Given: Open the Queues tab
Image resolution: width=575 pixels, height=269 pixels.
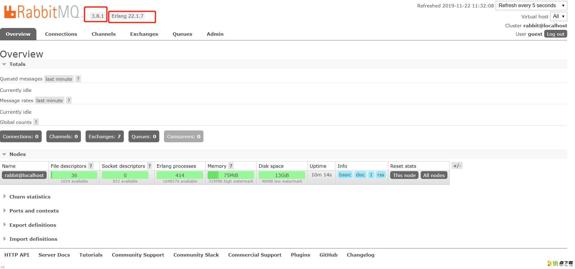Looking at the screenshot, I should 182,34.
